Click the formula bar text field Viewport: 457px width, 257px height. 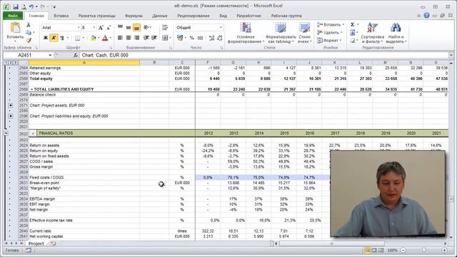[263, 55]
